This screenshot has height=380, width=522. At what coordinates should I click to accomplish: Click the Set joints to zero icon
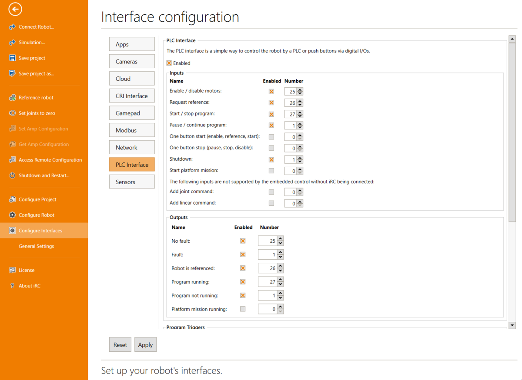(12, 113)
